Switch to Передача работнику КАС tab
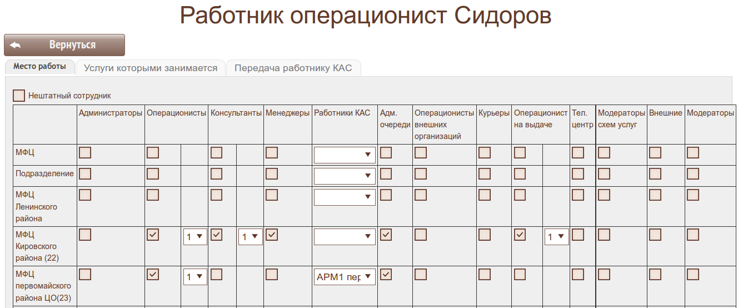 tap(293, 68)
